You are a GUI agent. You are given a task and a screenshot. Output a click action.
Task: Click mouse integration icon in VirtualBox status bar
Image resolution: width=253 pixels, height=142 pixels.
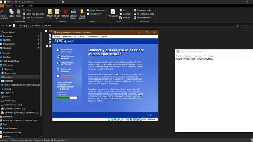138,119
